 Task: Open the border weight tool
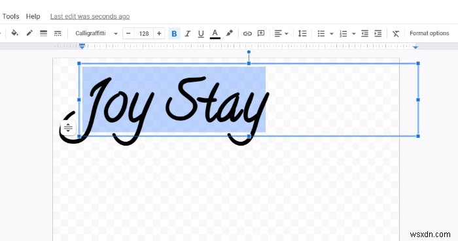(x=44, y=33)
